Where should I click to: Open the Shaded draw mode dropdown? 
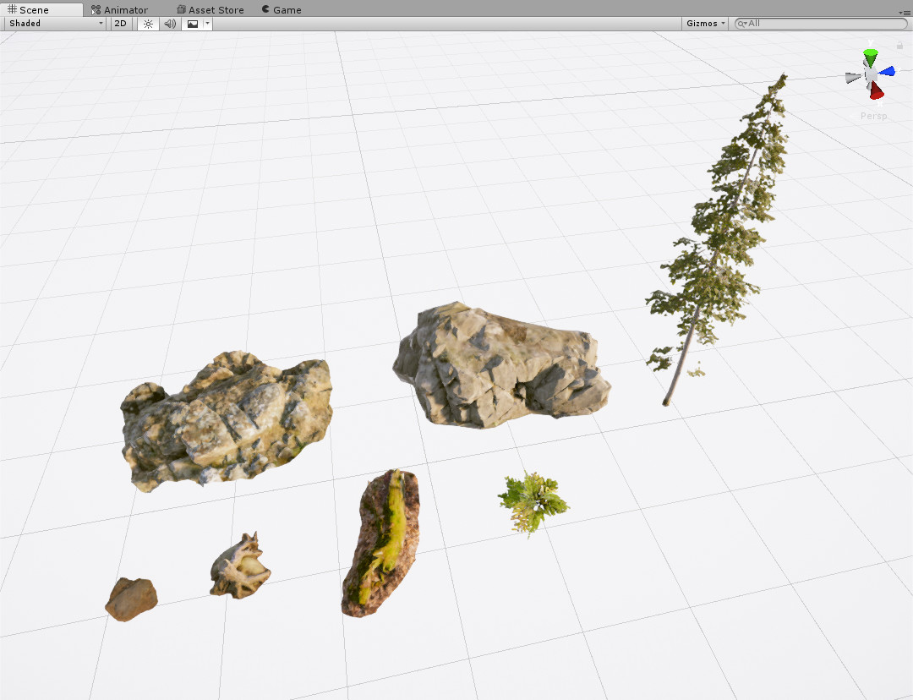point(53,23)
